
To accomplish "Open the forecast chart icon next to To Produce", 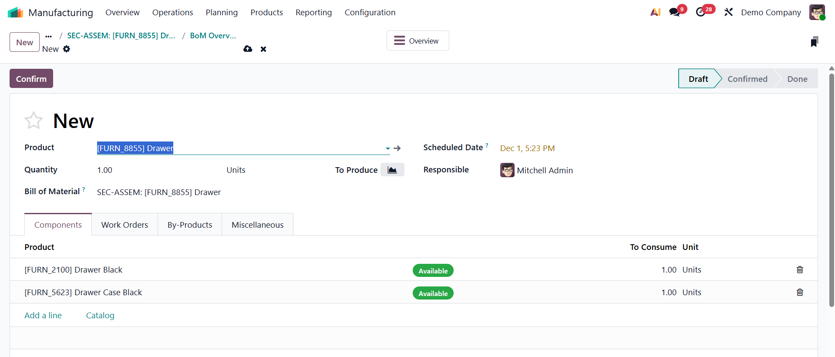I will coord(392,170).
